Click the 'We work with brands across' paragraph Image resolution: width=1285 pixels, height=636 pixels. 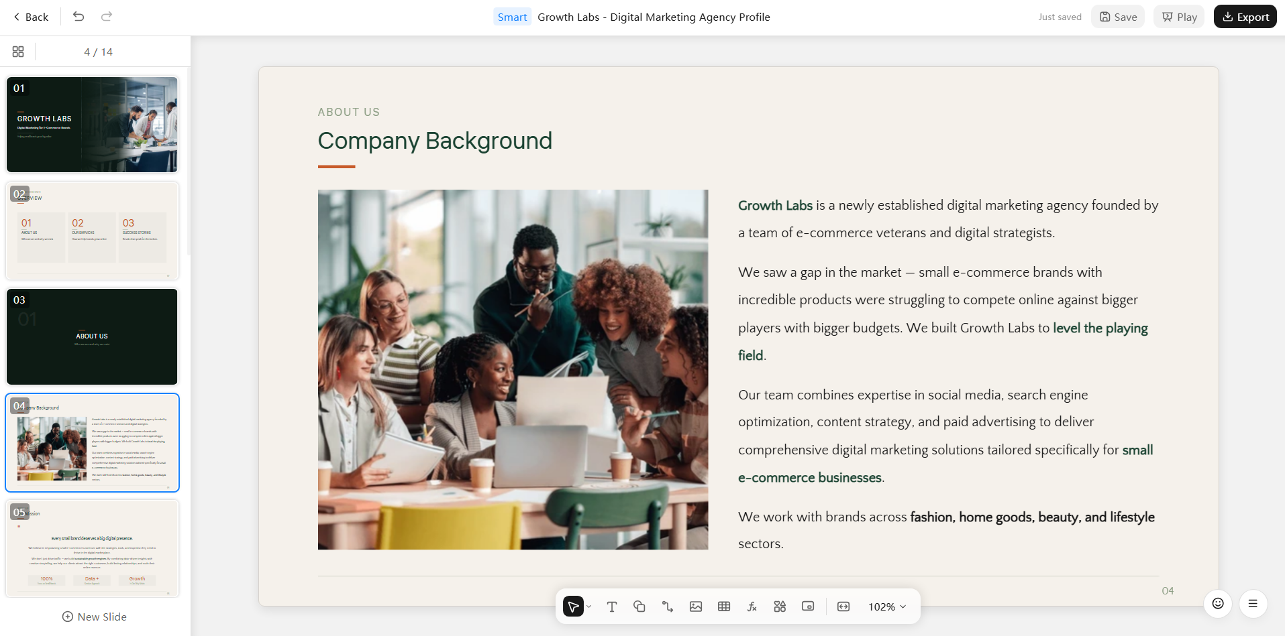[x=946, y=530]
